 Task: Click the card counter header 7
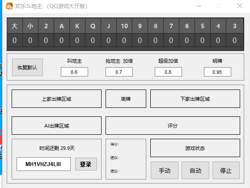pos(171,26)
